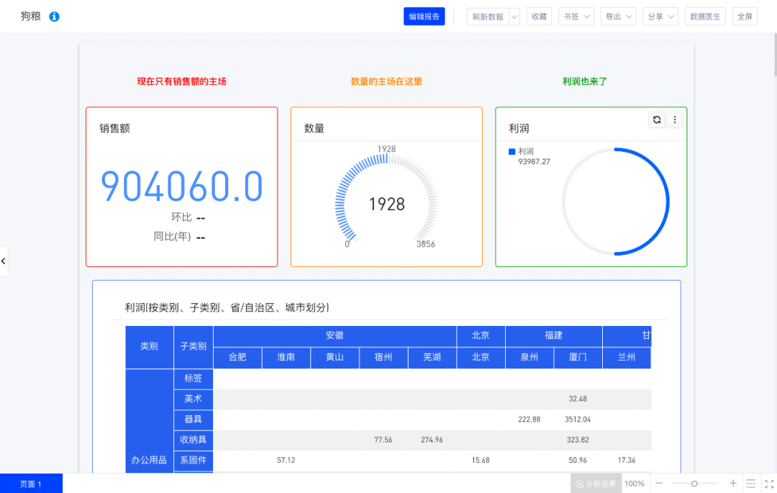The image size is (777, 493).
Task: Open 数据医生 from the toolbar
Action: pos(705,17)
